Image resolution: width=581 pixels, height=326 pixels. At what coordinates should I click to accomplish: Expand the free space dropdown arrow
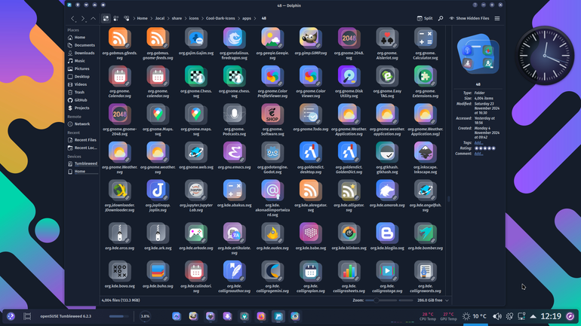[x=447, y=300]
